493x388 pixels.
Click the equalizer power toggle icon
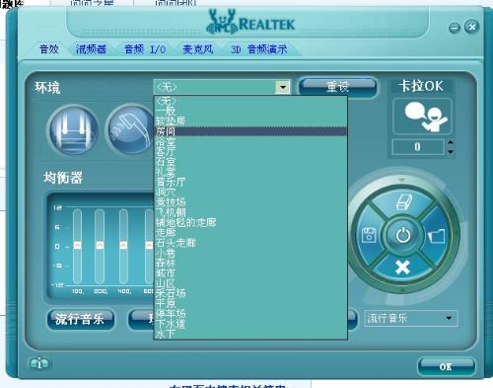(403, 235)
